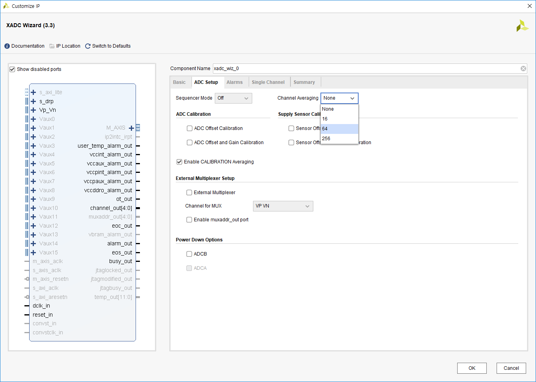Select the eoc_out port label
Viewport: 536px width, 382px height.
(x=122, y=226)
